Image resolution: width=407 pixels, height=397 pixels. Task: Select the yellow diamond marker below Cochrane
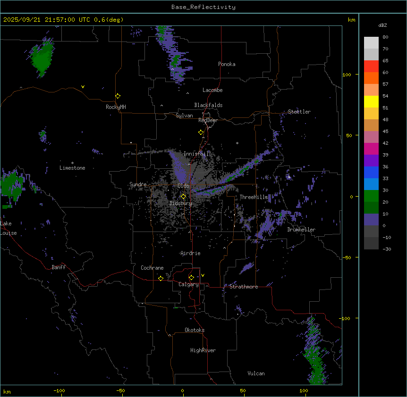[x=161, y=278]
